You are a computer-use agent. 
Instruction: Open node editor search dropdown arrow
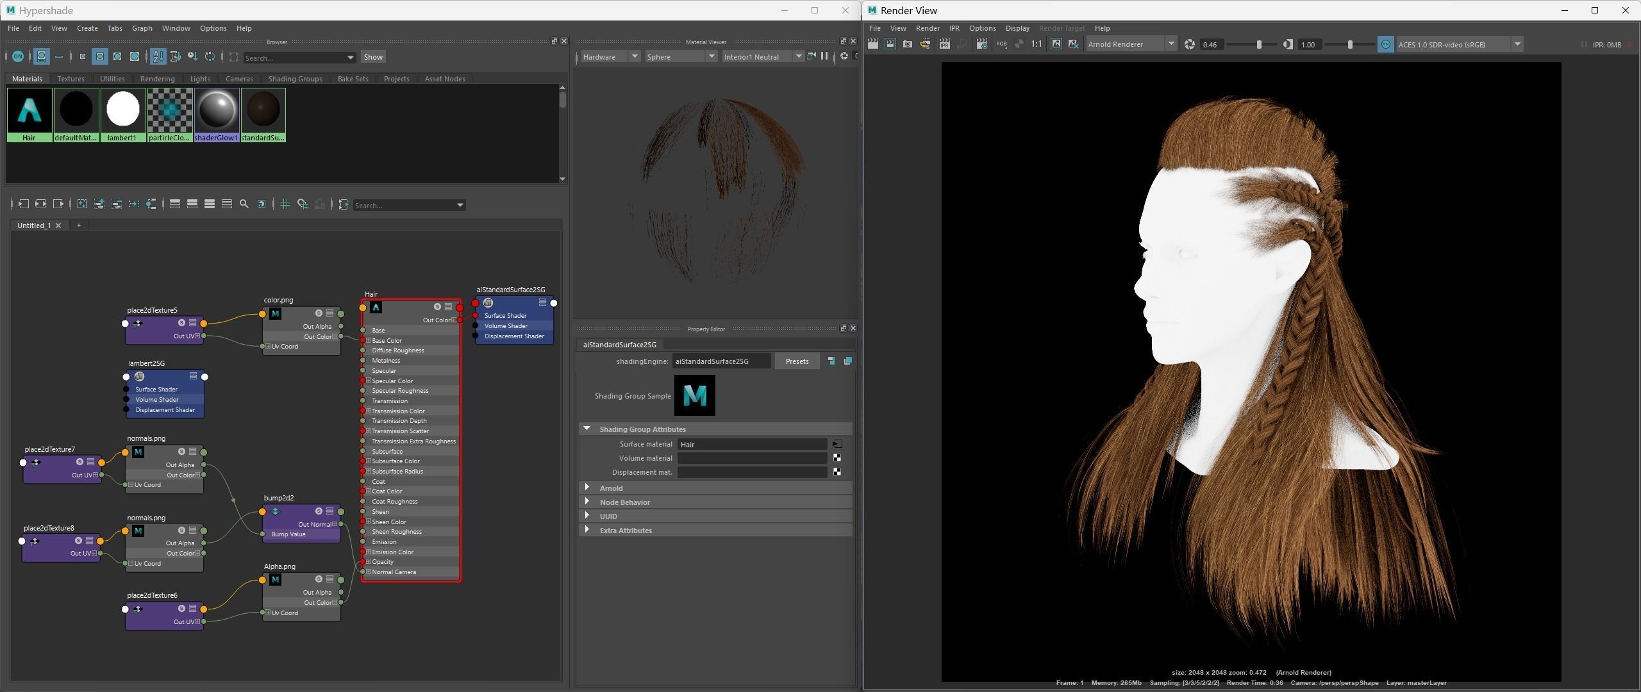[460, 205]
